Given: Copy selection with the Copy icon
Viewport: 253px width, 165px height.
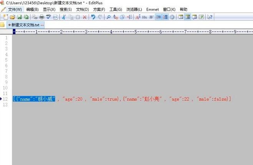Looking at the screenshot, I should pos(71,17).
